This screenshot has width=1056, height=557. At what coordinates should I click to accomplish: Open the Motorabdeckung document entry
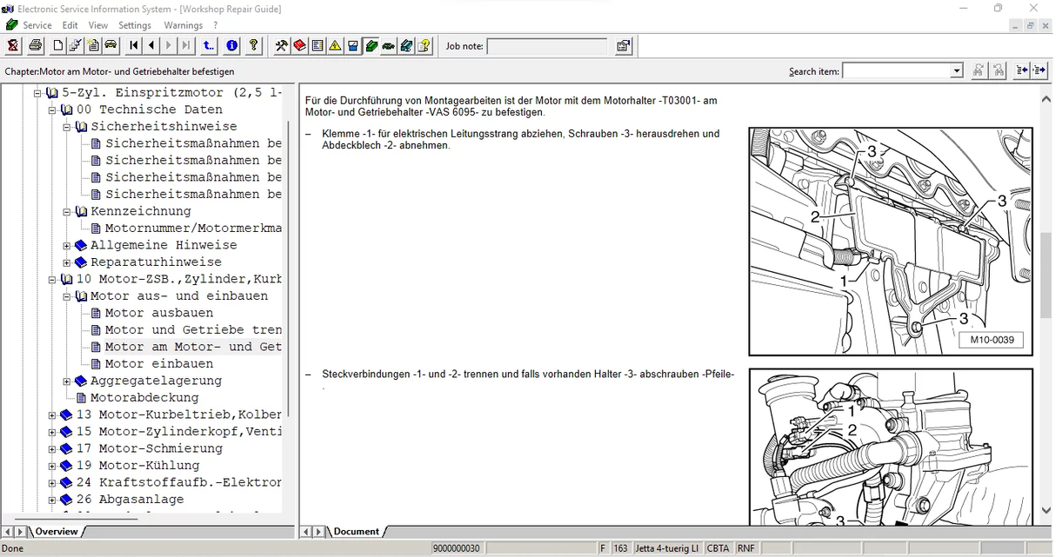point(144,398)
